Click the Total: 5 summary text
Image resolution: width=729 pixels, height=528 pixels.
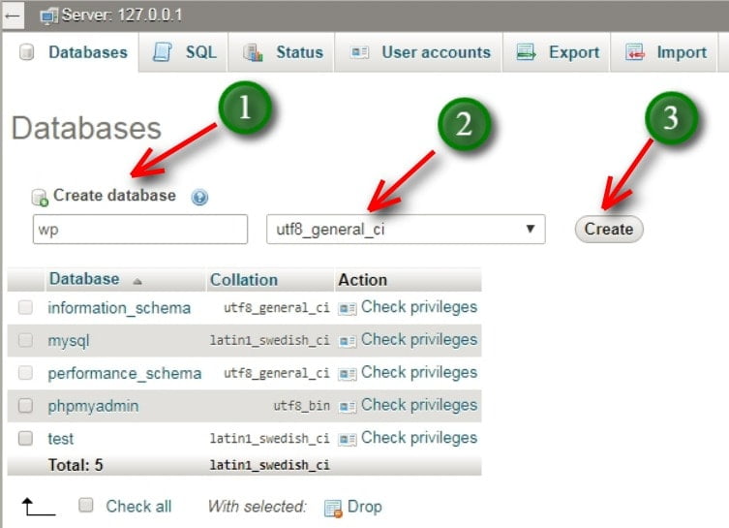[76, 465]
